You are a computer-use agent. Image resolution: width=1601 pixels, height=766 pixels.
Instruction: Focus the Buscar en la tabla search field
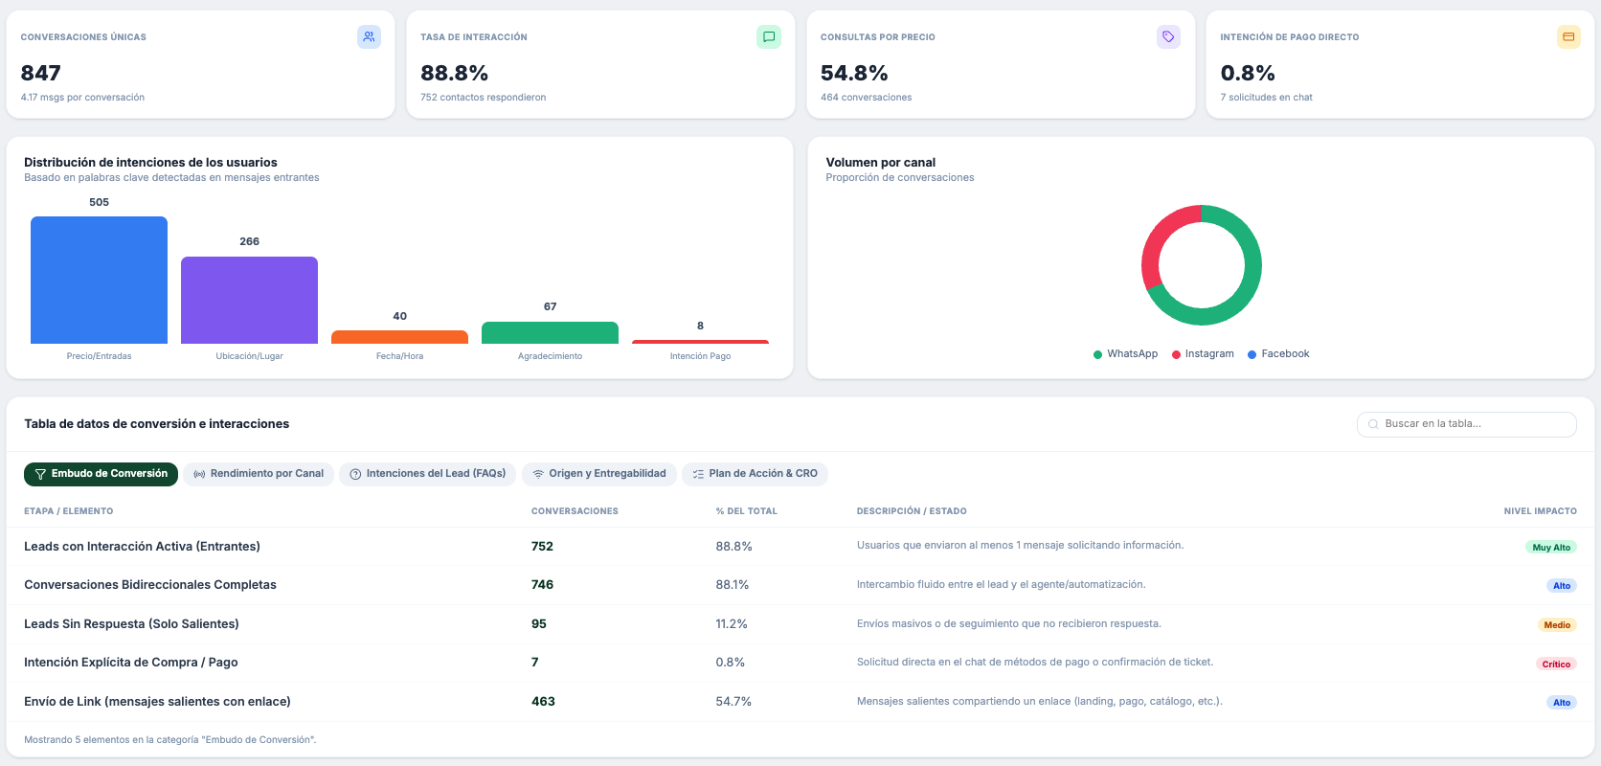[1466, 424]
